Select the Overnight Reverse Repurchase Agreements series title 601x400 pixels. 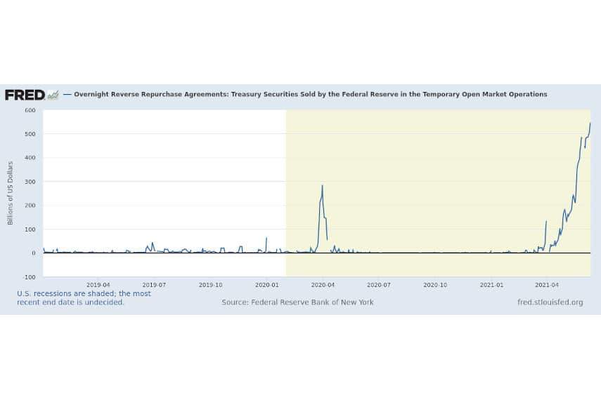click(310, 94)
